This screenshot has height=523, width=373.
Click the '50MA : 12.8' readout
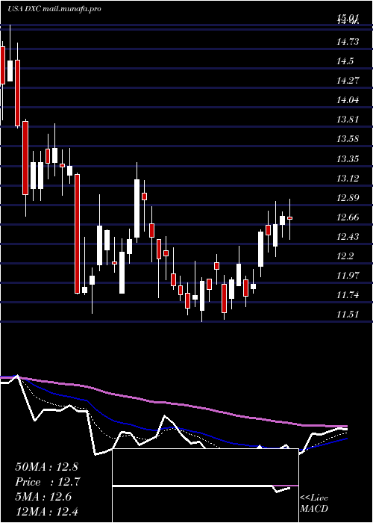pyautogui.click(x=46, y=467)
